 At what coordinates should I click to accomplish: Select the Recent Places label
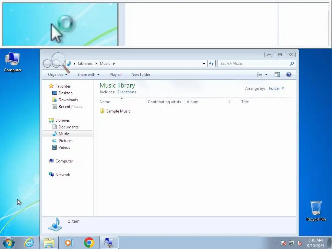70,106
